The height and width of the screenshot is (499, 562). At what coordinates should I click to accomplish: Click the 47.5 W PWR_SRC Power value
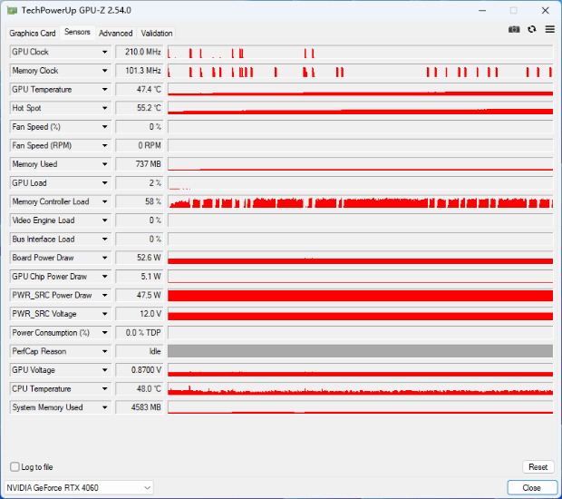click(139, 295)
